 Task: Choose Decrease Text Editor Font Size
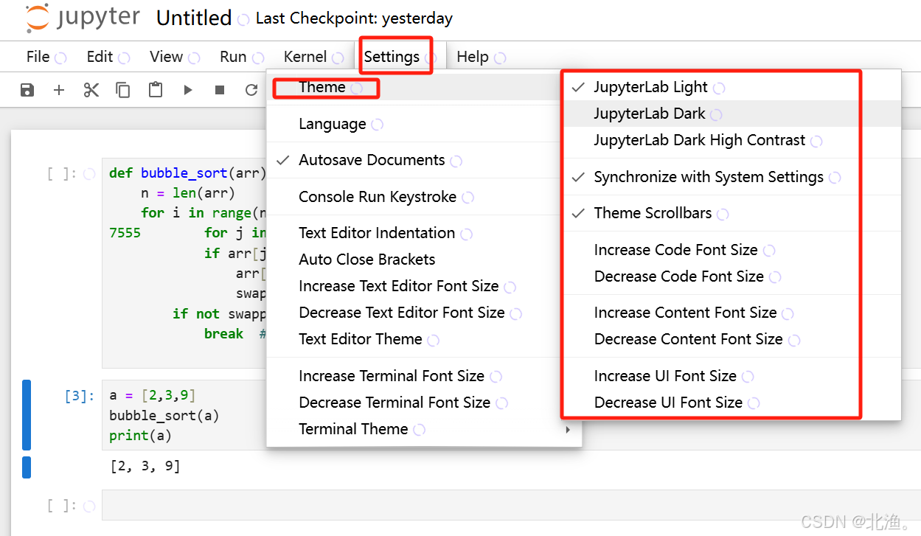424,313
